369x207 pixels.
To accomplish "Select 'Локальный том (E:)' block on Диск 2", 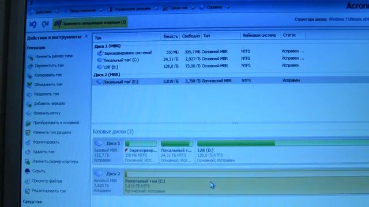I will tap(246, 182).
